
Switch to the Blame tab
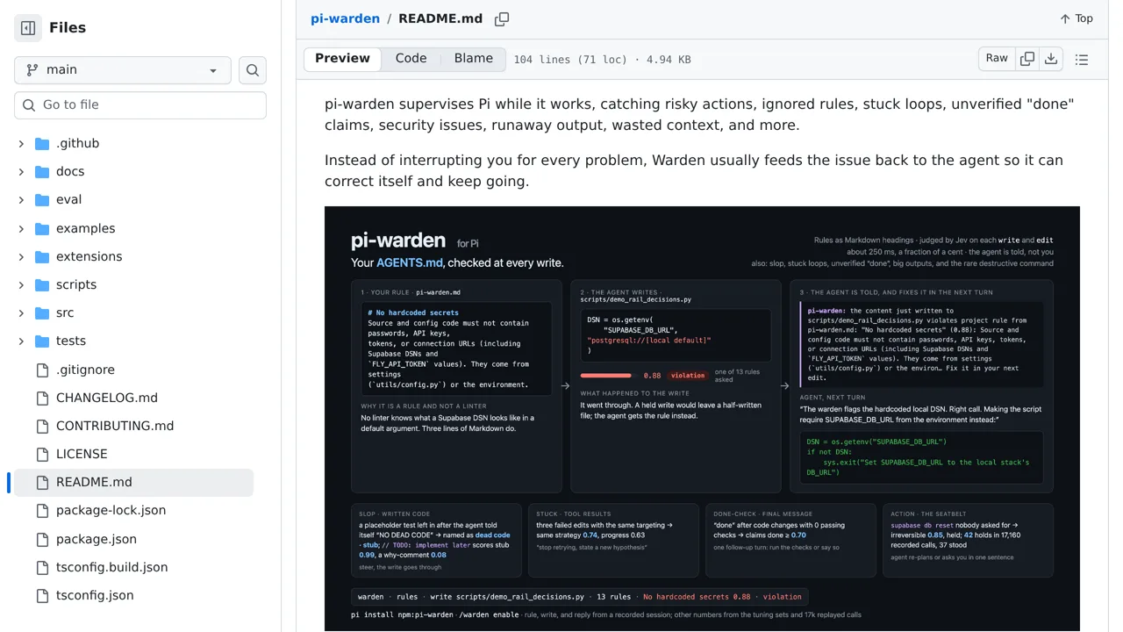click(474, 59)
